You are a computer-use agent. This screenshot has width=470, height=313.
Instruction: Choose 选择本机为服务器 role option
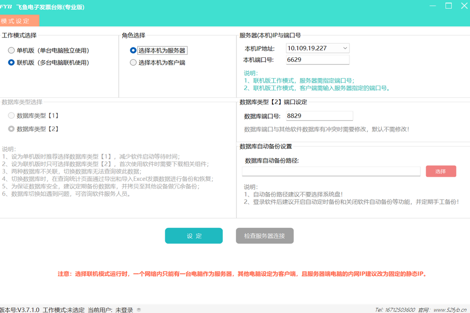[x=133, y=50]
